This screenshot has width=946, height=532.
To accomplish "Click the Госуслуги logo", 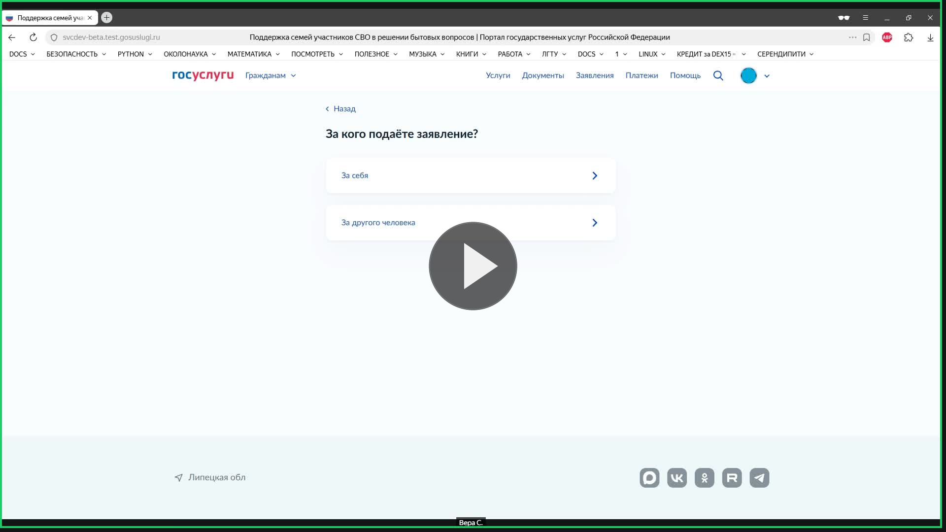I will (203, 75).
